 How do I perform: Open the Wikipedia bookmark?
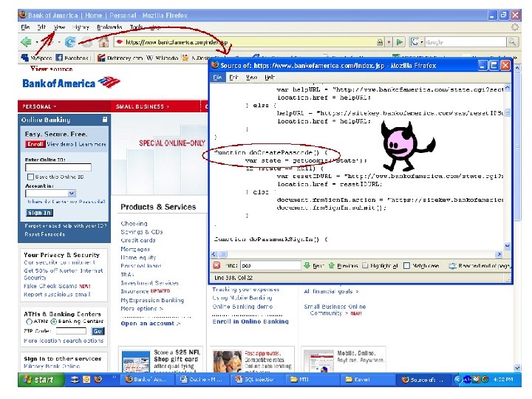(162, 58)
